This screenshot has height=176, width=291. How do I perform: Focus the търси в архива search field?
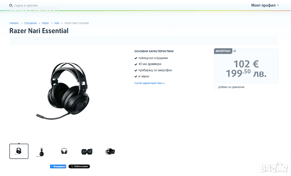pos(26,6)
